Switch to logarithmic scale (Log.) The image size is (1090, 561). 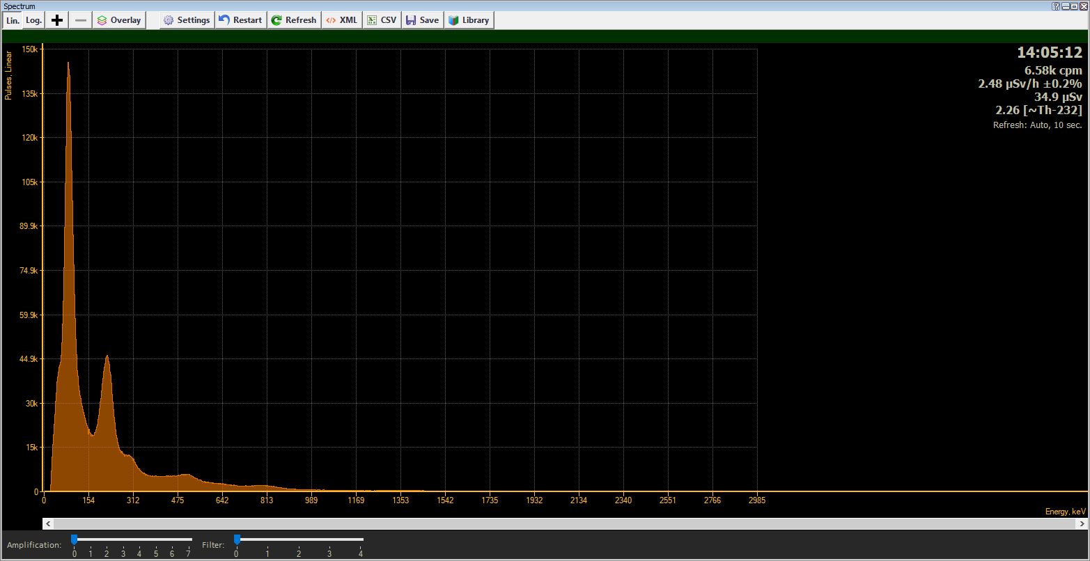coord(33,20)
